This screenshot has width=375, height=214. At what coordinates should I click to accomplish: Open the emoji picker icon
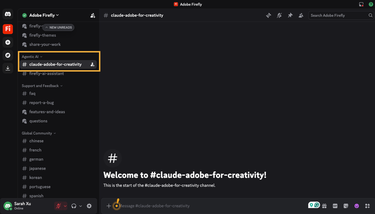pyautogui.click(x=356, y=206)
